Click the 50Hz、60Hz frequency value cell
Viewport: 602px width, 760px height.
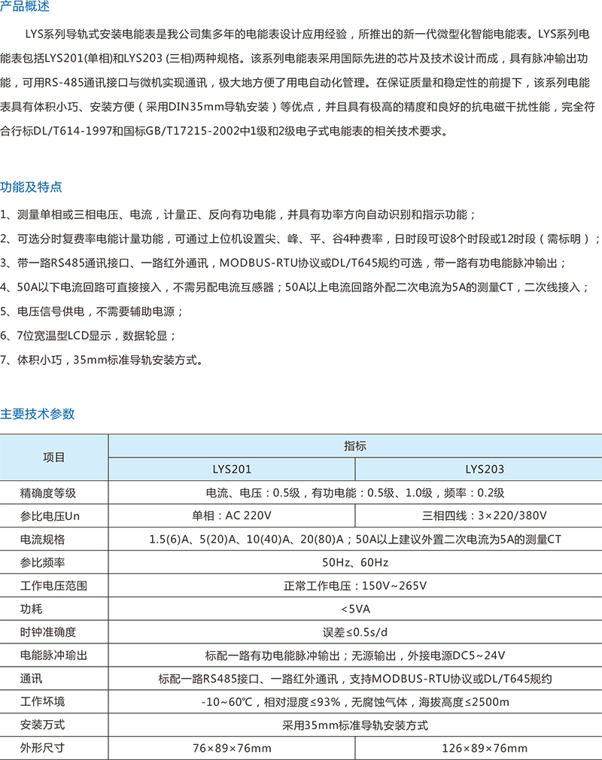(354, 562)
